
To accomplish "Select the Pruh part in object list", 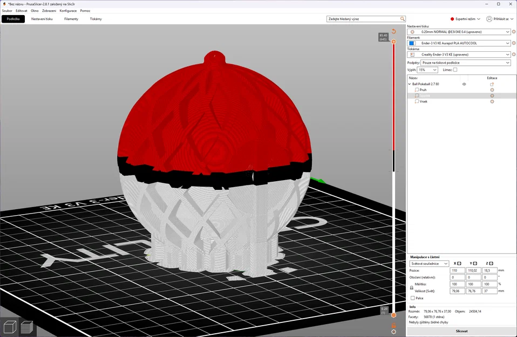I will point(423,90).
